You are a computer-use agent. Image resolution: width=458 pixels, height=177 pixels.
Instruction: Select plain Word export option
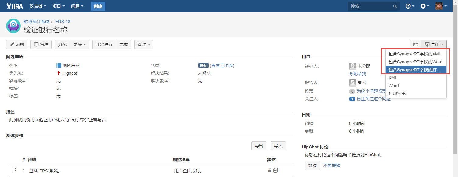click(x=416, y=86)
